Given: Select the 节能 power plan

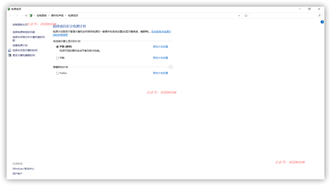Looking at the screenshot, I should point(57,58).
